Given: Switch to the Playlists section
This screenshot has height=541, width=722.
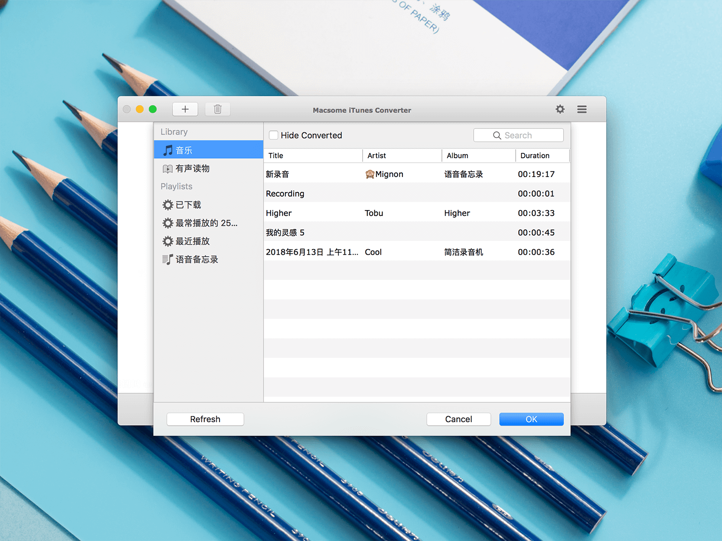Looking at the screenshot, I should pos(176,186).
